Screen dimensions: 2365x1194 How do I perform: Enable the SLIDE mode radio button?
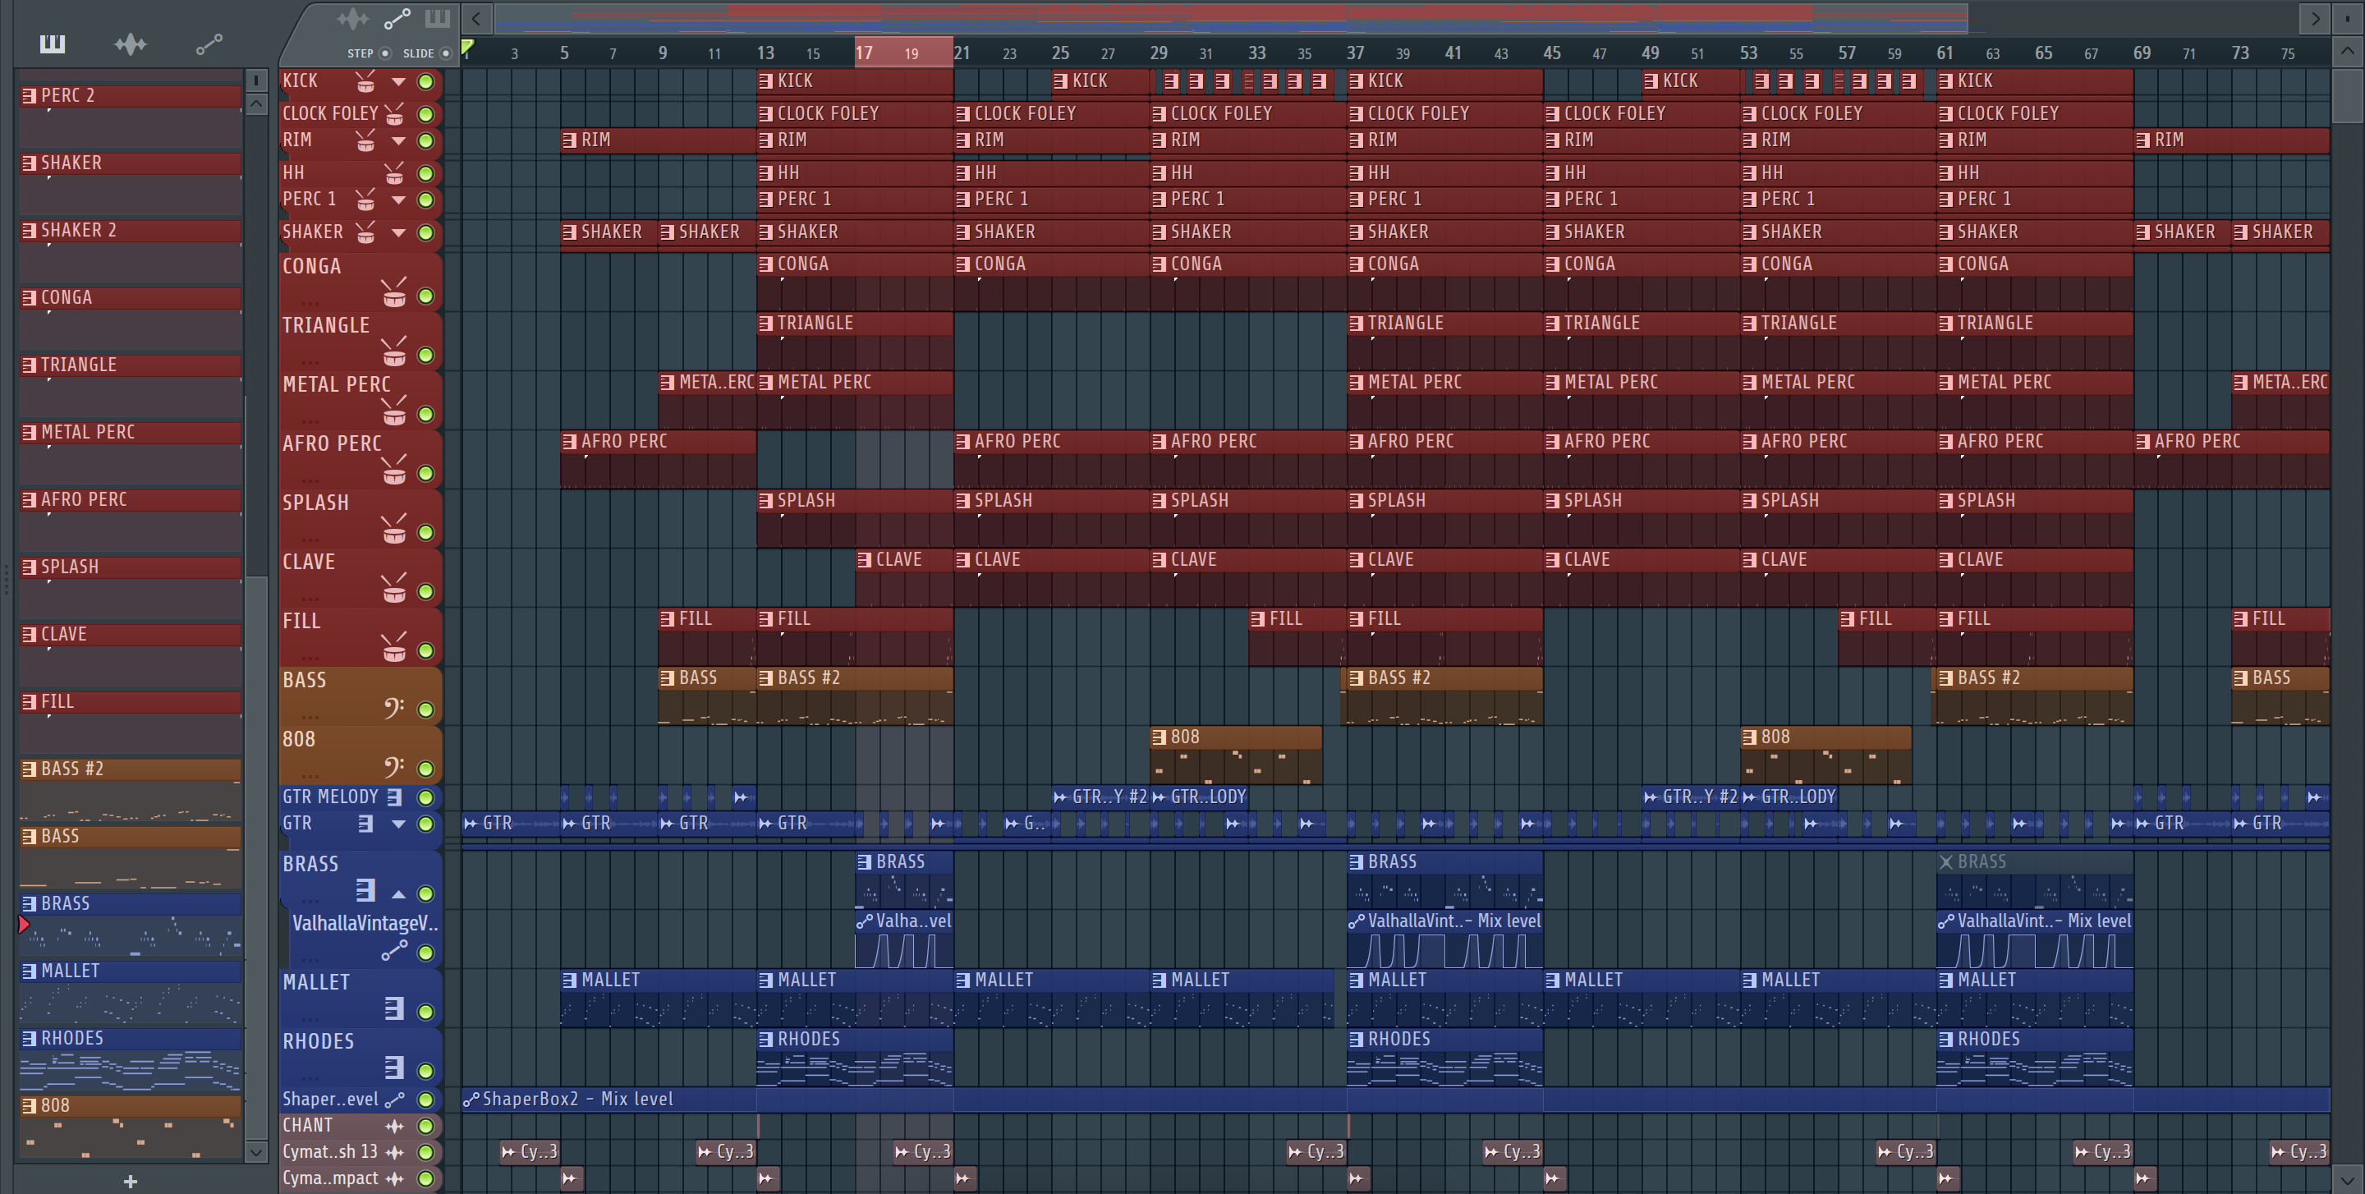[446, 53]
